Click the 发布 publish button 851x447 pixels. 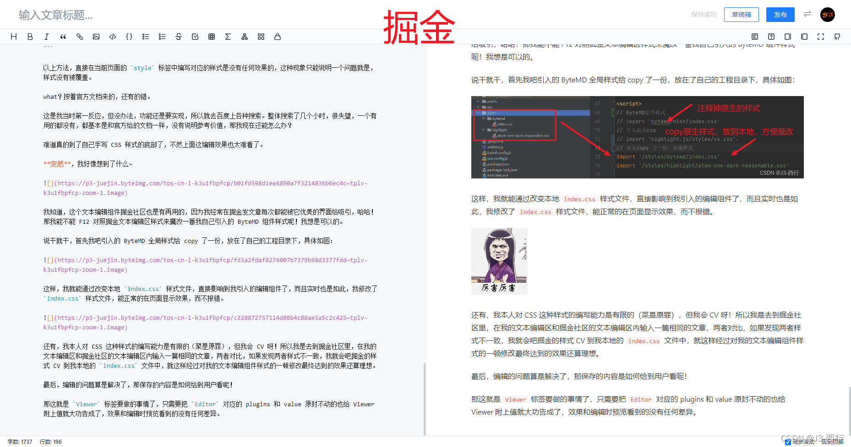780,15
